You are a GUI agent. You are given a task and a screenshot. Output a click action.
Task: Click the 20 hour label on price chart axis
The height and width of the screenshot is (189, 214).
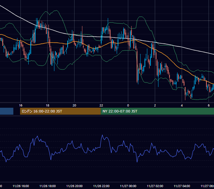(74, 106)
